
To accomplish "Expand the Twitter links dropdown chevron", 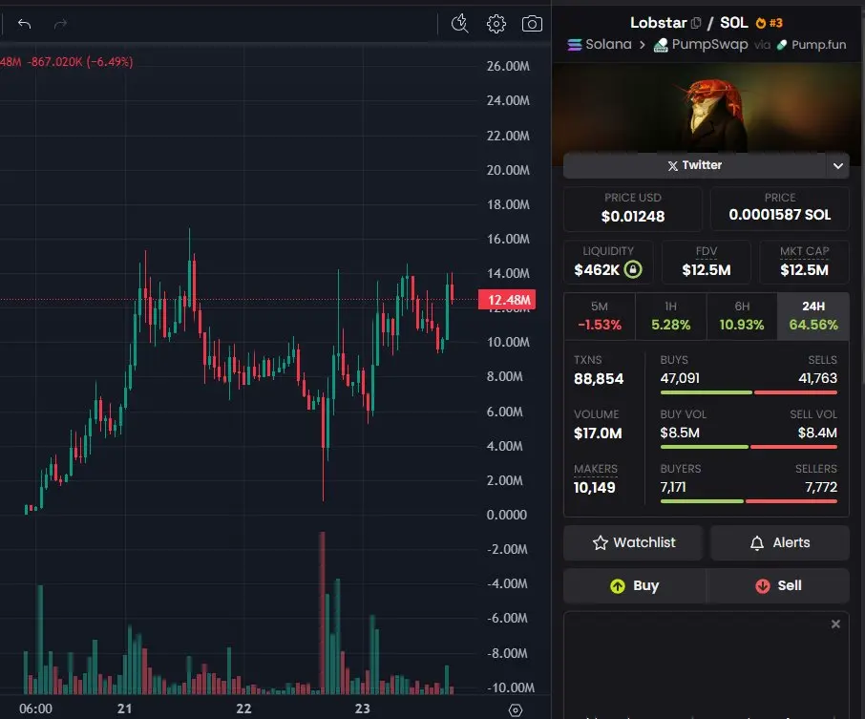I will (x=837, y=165).
